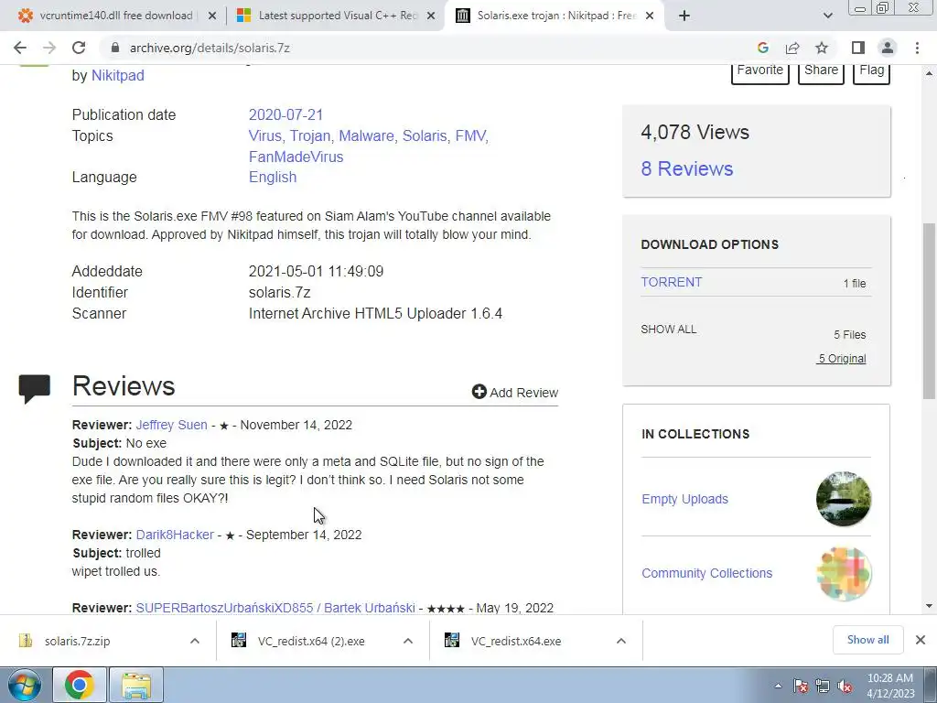The height and width of the screenshot is (703, 937).
Task: Download the TORRENT file
Action: 671,282
